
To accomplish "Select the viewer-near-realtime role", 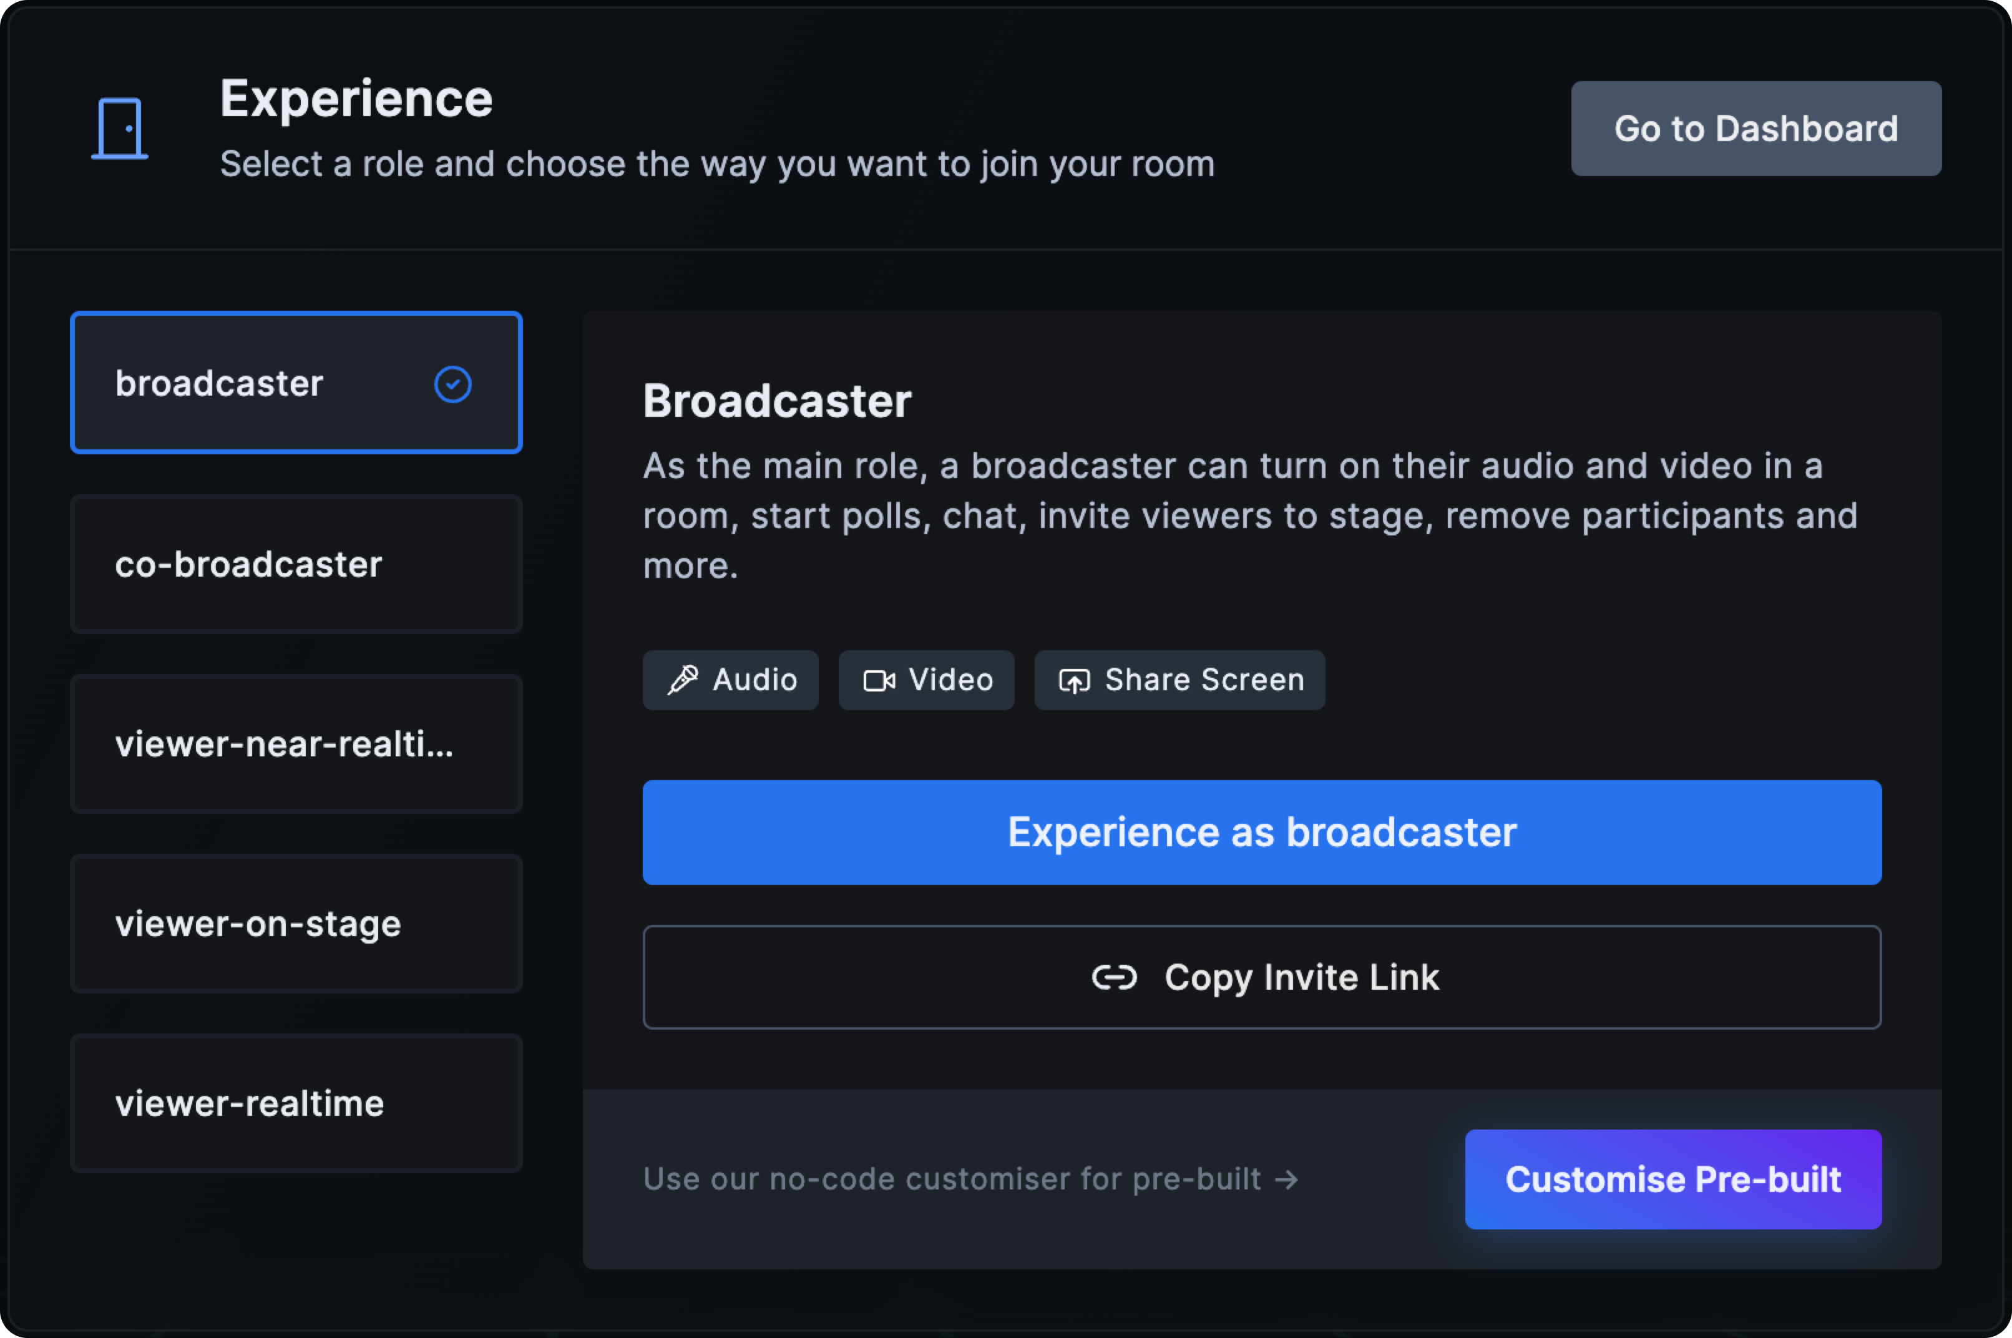I will tap(295, 744).
